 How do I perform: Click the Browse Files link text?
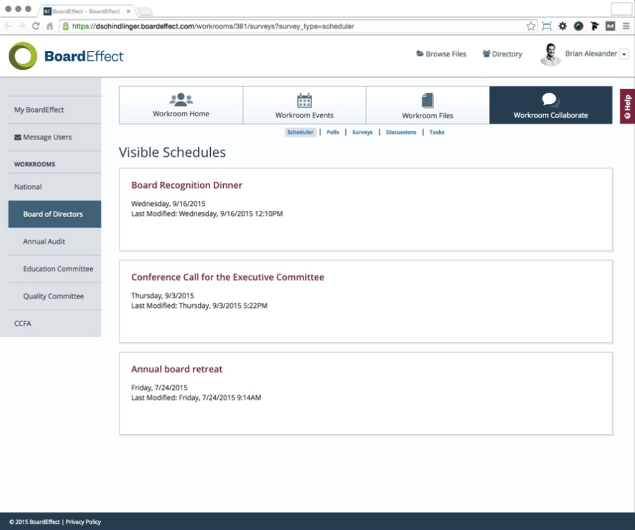pos(446,54)
